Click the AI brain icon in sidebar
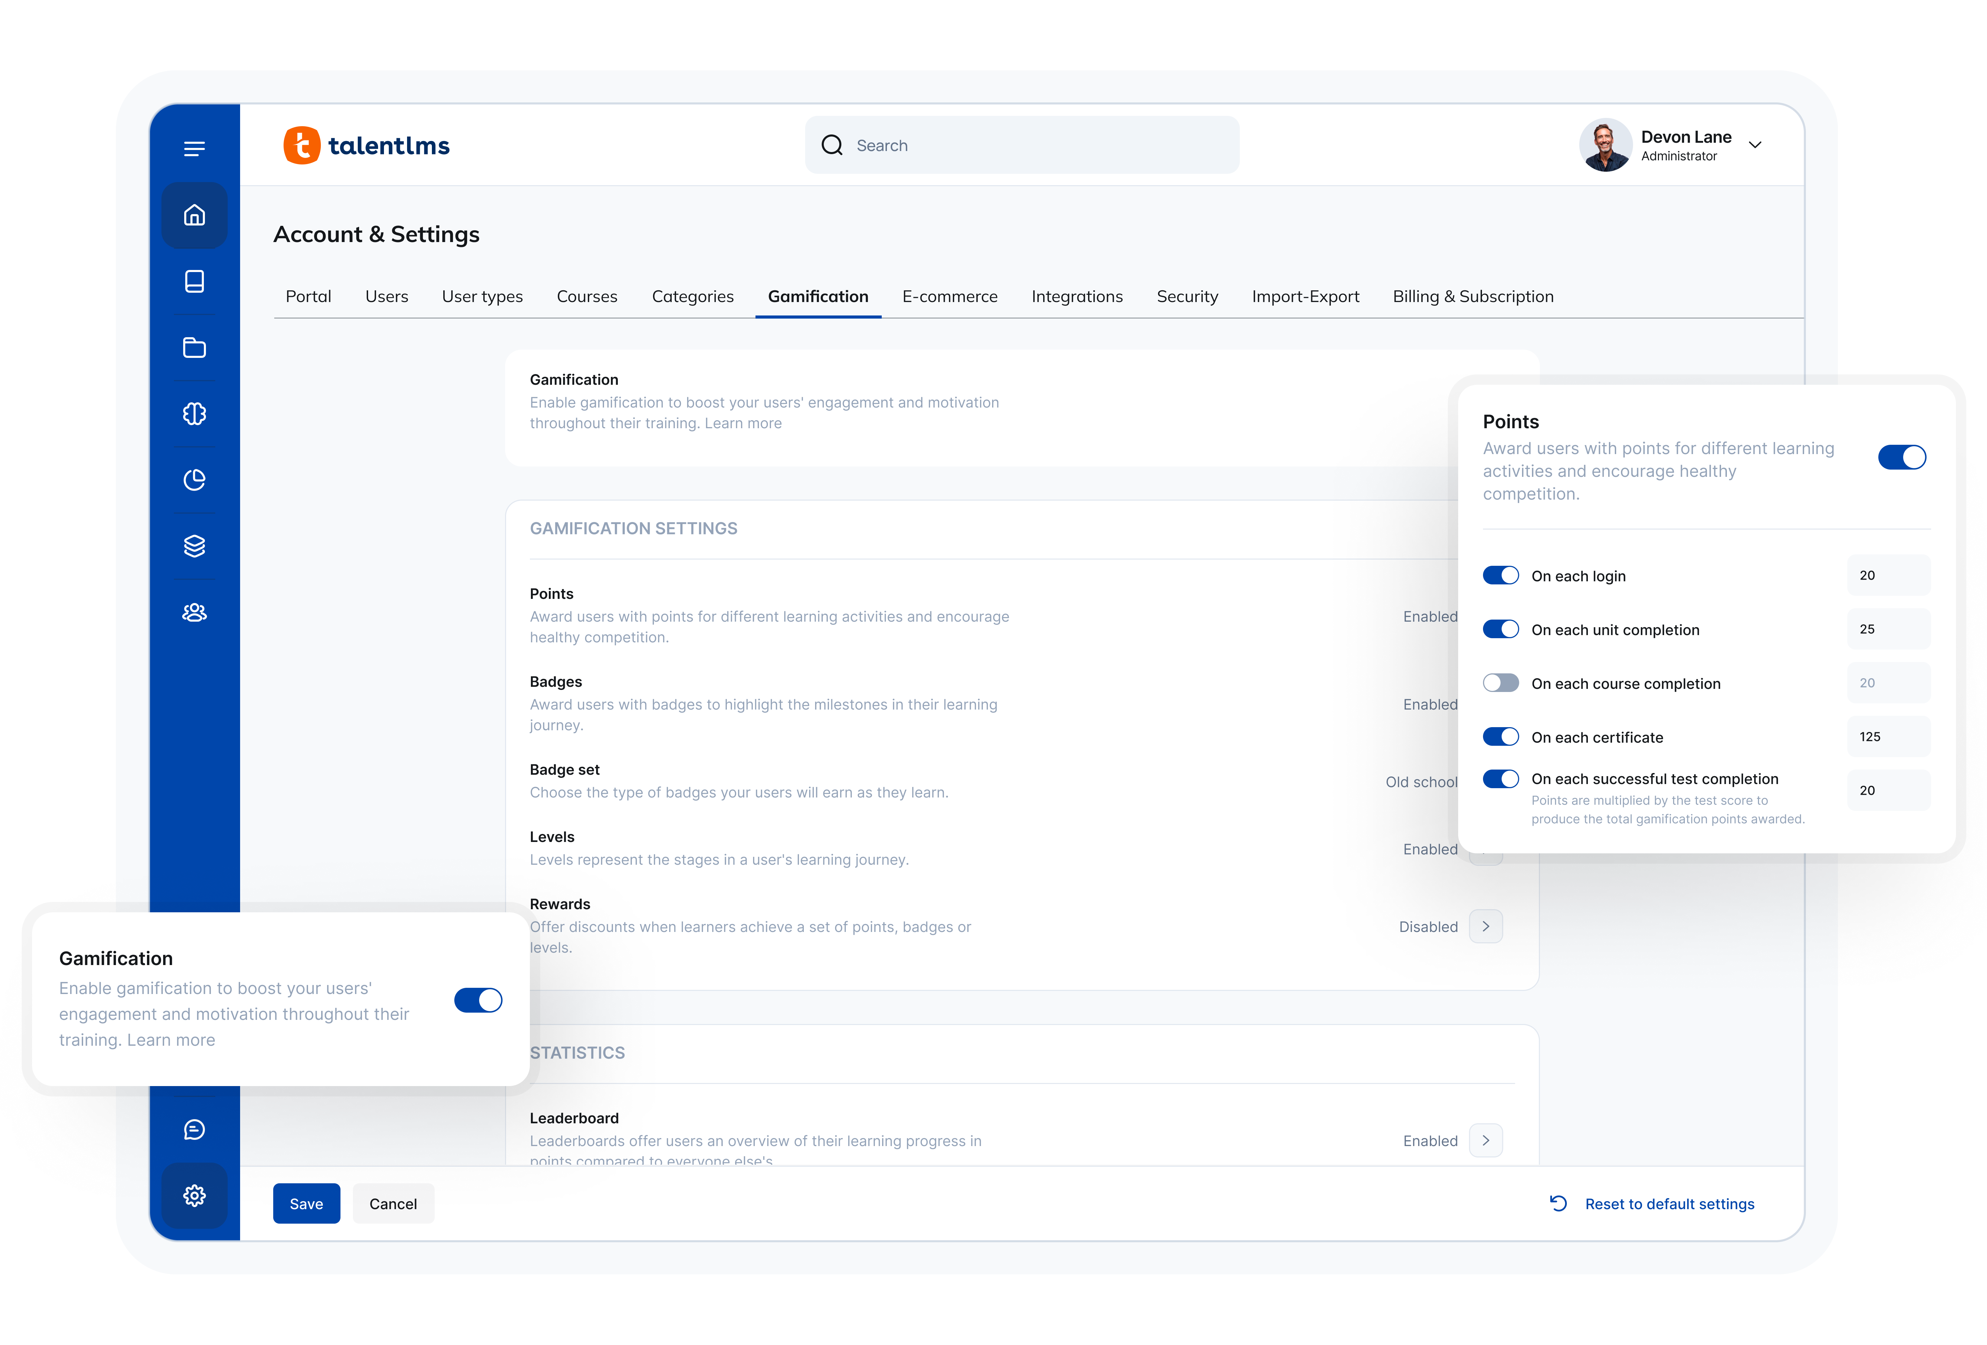The image size is (1987, 1345). pyautogui.click(x=195, y=414)
